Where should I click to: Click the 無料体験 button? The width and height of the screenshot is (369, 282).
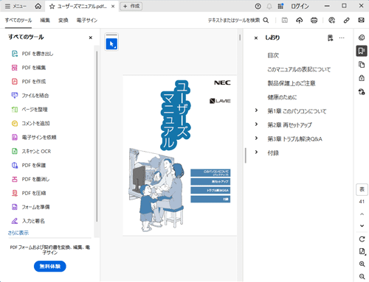tap(50, 267)
